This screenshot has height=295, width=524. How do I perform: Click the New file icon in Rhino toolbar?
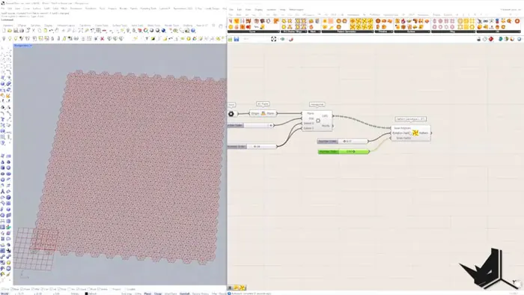(x=4, y=31)
